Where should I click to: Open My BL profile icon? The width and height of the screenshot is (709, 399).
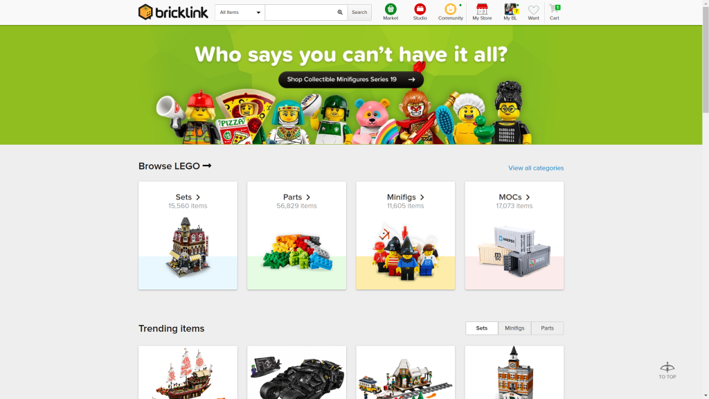pyautogui.click(x=510, y=9)
